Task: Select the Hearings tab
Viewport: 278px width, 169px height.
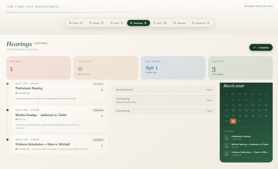Action: [138, 23]
